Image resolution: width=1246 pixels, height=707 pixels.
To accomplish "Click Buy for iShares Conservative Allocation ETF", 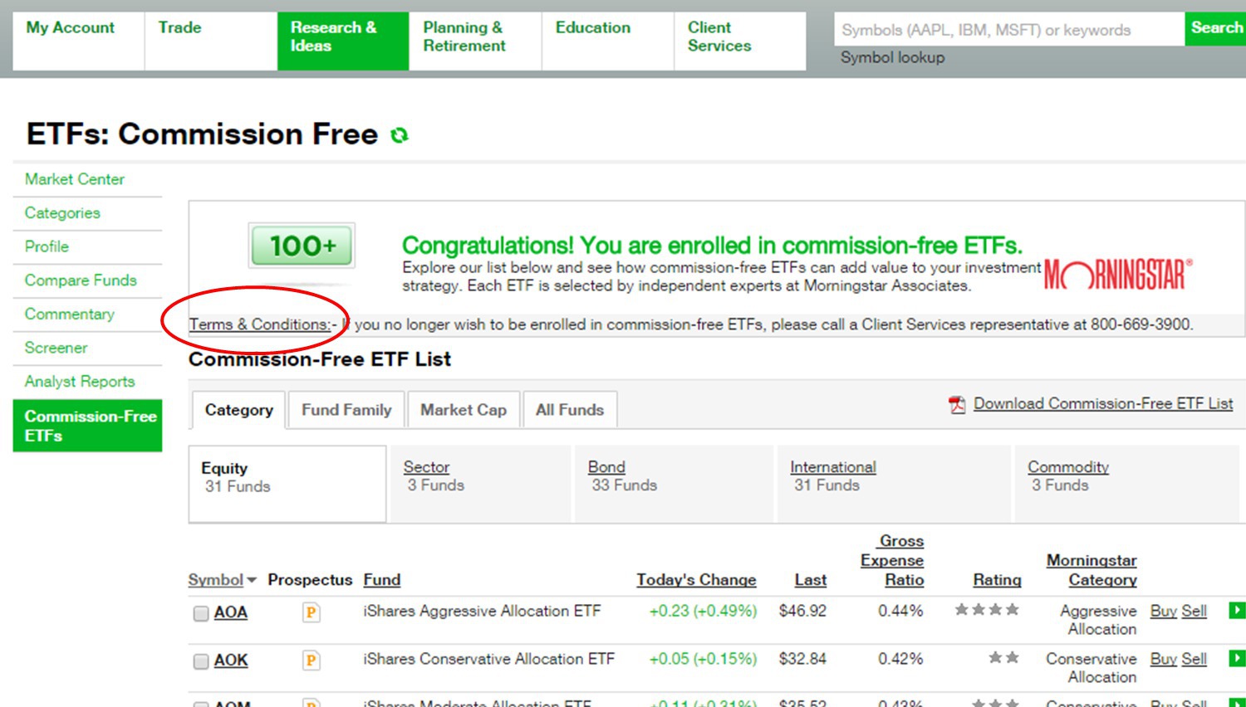I will click(x=1163, y=660).
